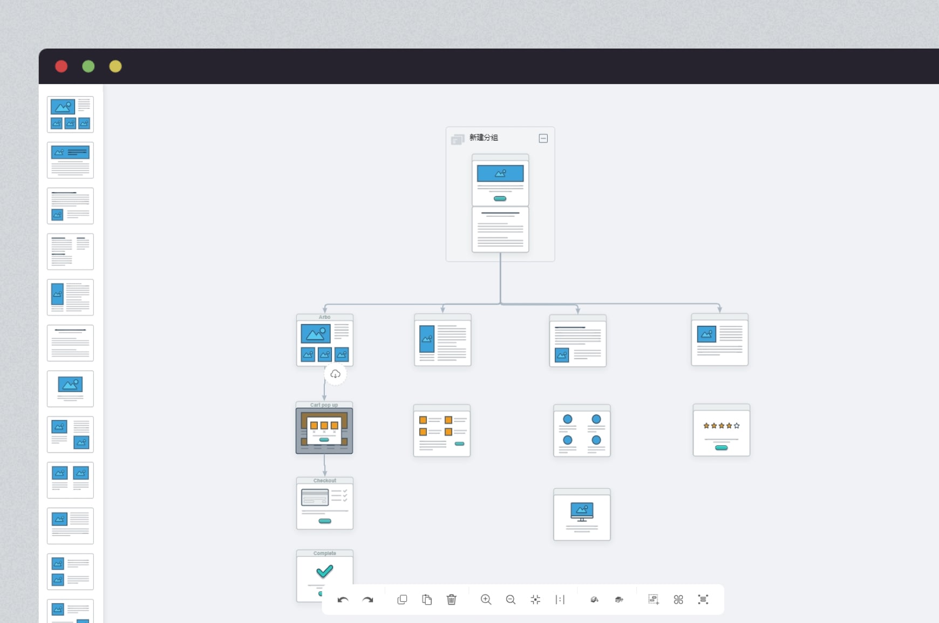Delete selection with the trash icon
This screenshot has width=939, height=623.
tap(452, 600)
